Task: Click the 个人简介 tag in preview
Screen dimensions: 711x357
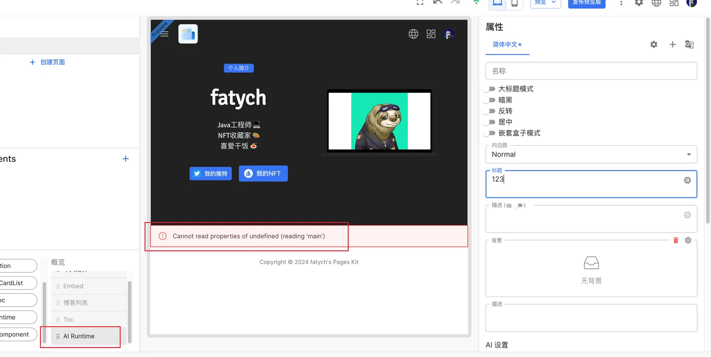Action: pyautogui.click(x=239, y=68)
